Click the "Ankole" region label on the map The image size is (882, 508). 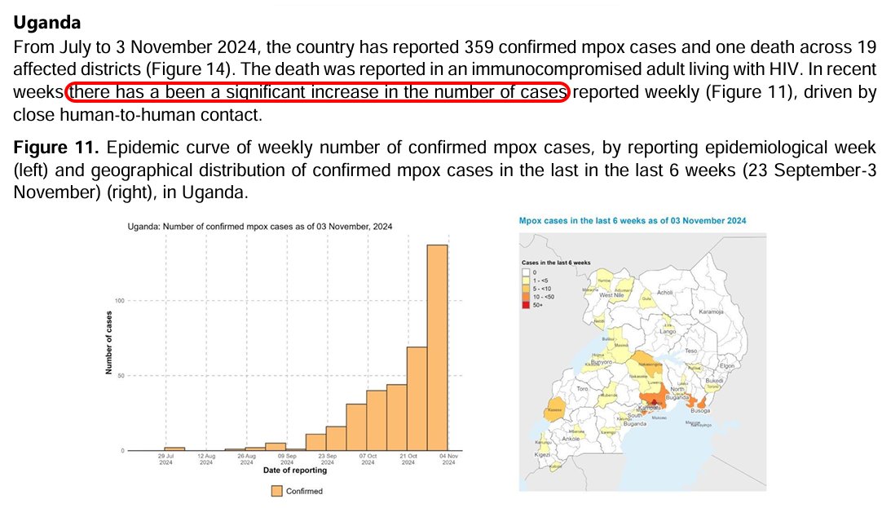point(571,439)
